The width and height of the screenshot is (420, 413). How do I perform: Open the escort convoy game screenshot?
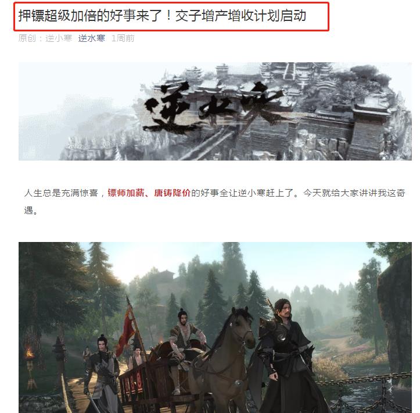[x=215, y=327]
